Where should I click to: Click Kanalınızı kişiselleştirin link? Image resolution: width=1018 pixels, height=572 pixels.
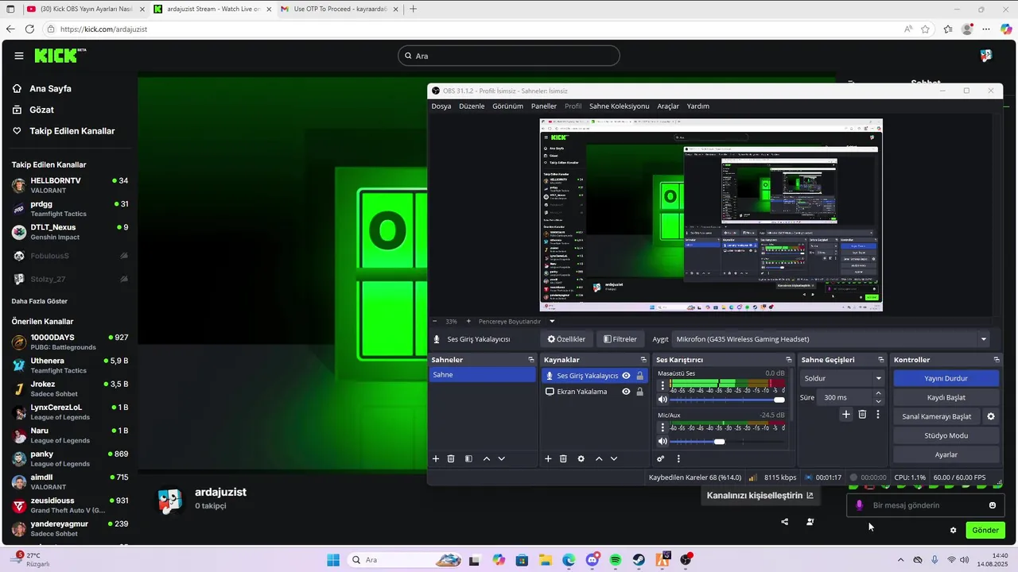point(760,496)
